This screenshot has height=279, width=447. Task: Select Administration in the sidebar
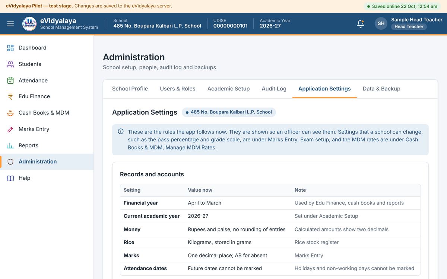pyautogui.click(x=47, y=162)
